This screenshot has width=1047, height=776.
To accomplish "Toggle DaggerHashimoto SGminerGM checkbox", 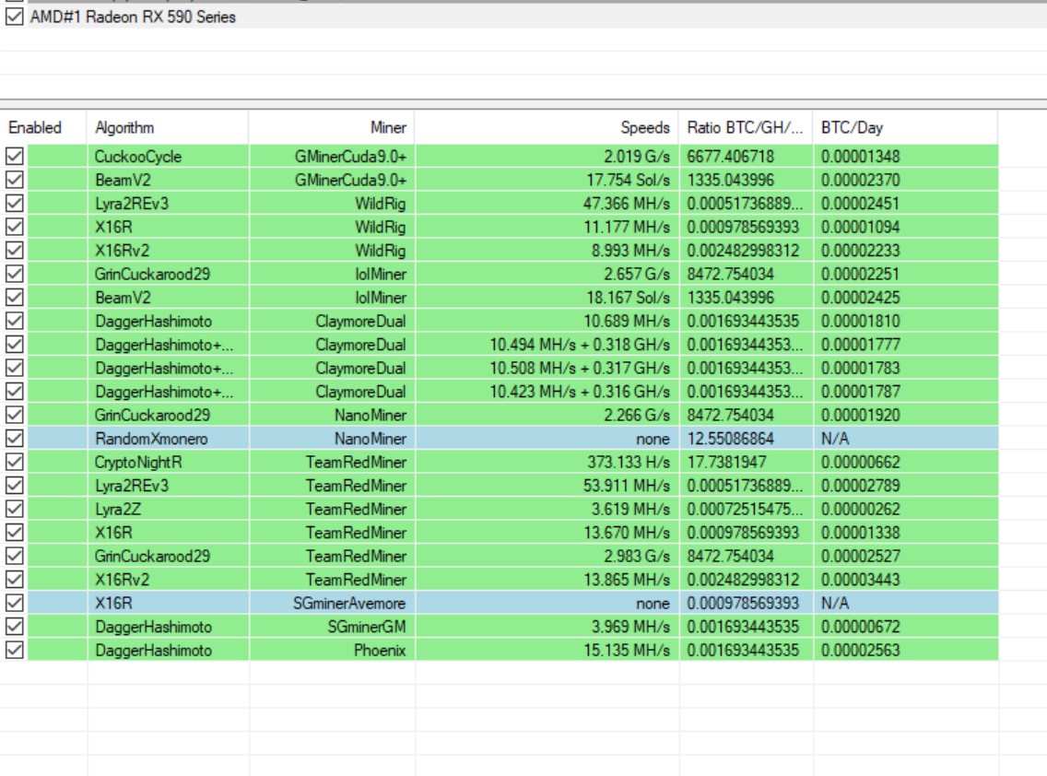I will pyautogui.click(x=14, y=627).
